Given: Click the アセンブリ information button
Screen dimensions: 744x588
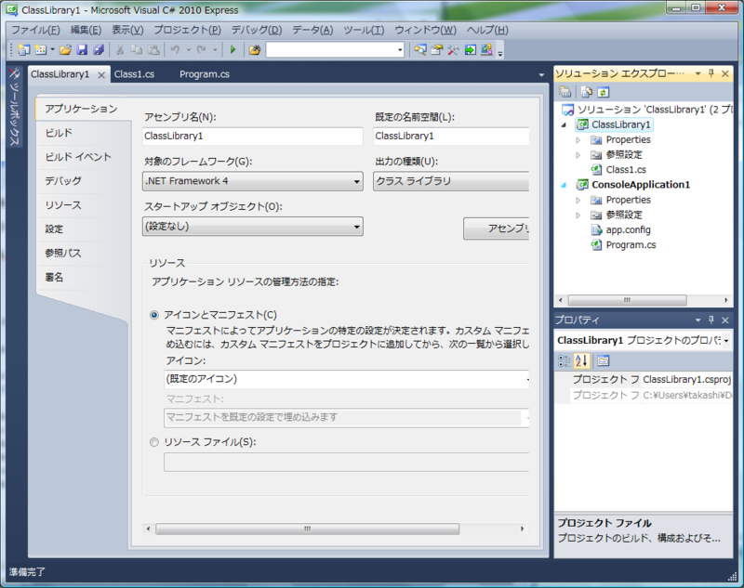Looking at the screenshot, I should (497, 229).
